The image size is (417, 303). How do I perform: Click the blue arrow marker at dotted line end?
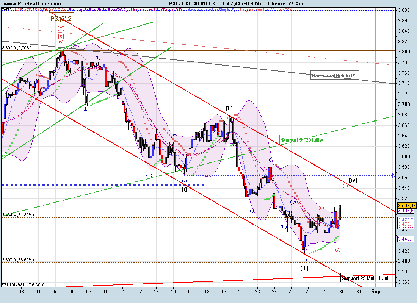pos(394,176)
